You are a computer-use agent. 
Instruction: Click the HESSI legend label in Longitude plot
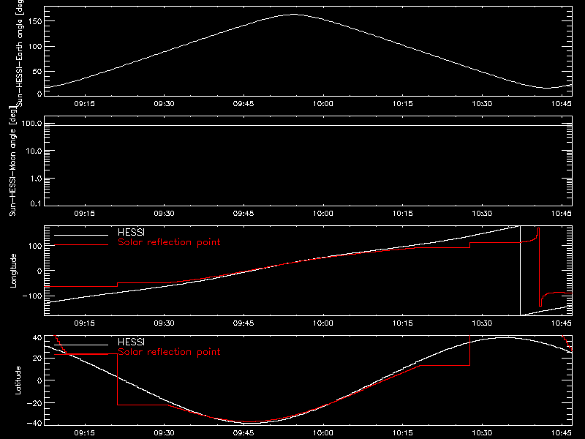[x=131, y=232]
